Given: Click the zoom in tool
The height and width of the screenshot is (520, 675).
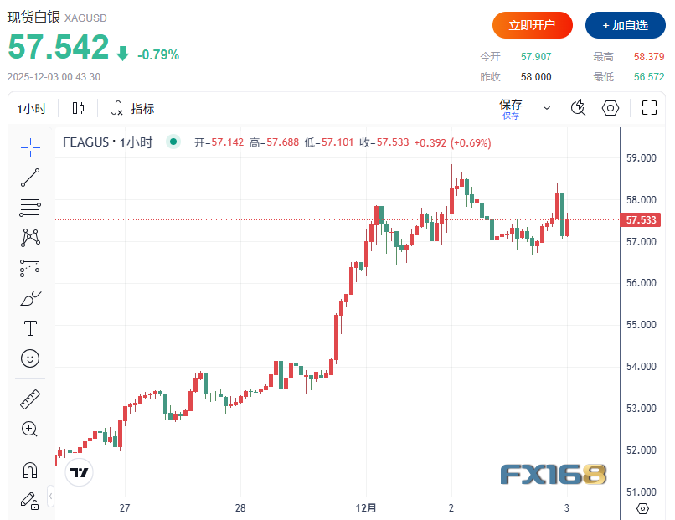Looking at the screenshot, I should tap(30, 430).
